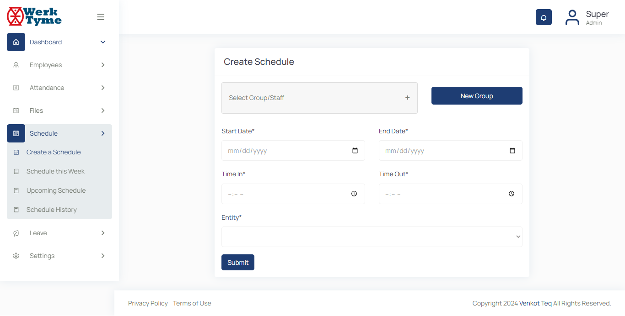
Task: Click the New Group button
Action: pyautogui.click(x=477, y=96)
